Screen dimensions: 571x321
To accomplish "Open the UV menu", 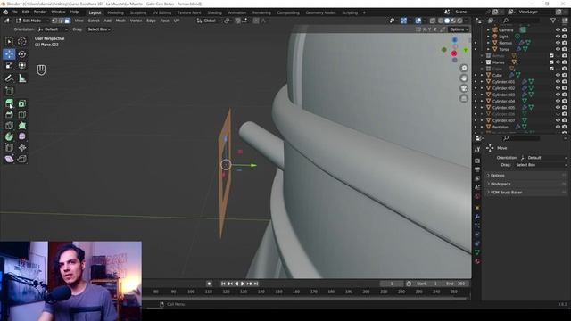I will pyautogui.click(x=177, y=21).
